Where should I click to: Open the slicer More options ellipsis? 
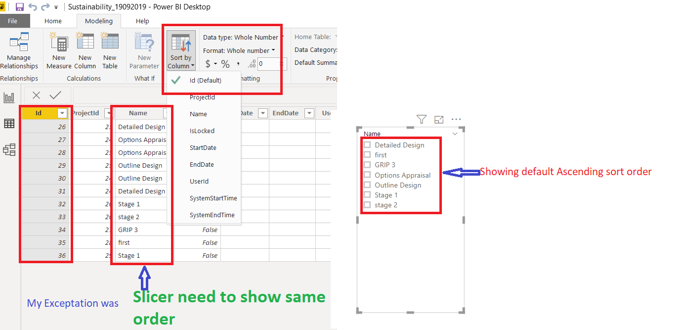point(456,119)
